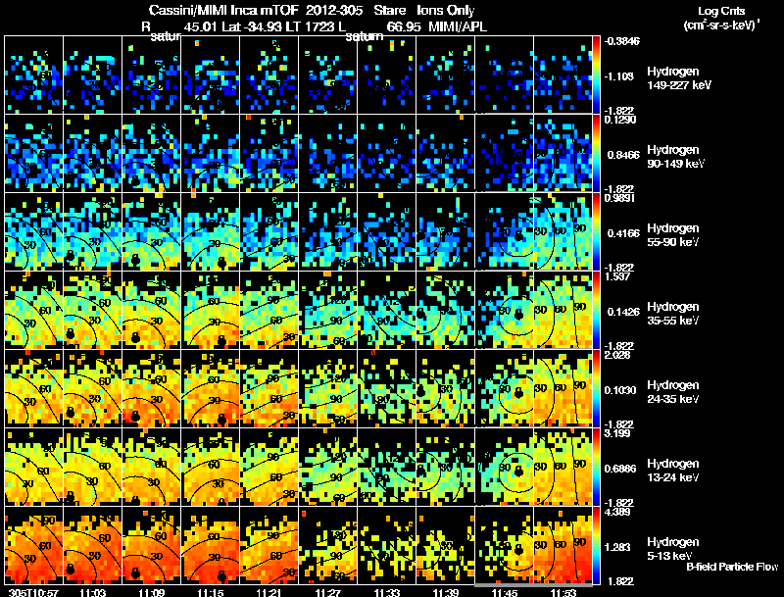Click the color bar for Hydrogen 5-13 keV
The height and width of the screenshot is (597, 784).
tap(596, 546)
